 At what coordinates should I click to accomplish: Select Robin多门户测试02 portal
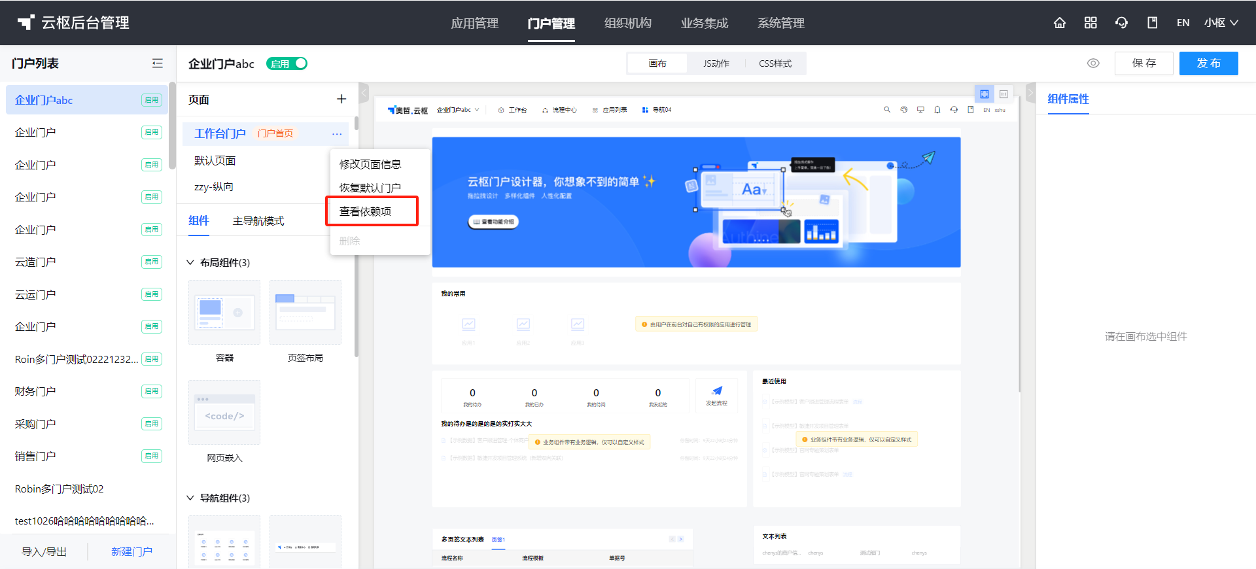[87, 489]
